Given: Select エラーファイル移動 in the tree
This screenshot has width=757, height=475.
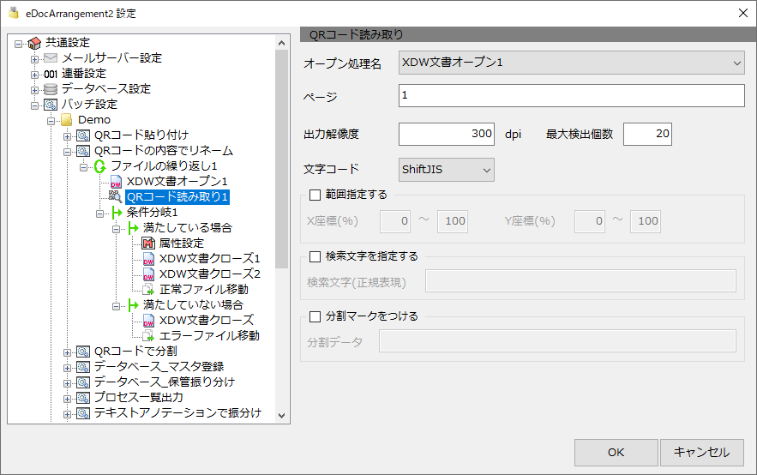Looking at the screenshot, I should pos(209,336).
